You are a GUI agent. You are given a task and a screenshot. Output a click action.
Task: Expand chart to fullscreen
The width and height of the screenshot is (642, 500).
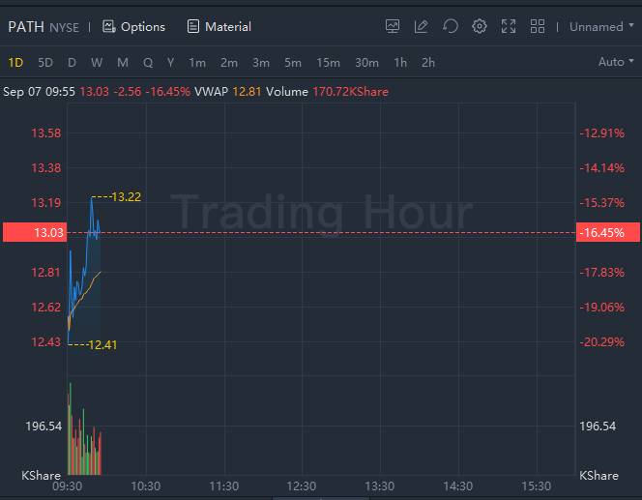pyautogui.click(x=509, y=26)
